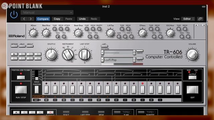This screenshot has height=120, width=214.
Task: Collapse the Panel toggle at top right
Action: pos(200,25)
